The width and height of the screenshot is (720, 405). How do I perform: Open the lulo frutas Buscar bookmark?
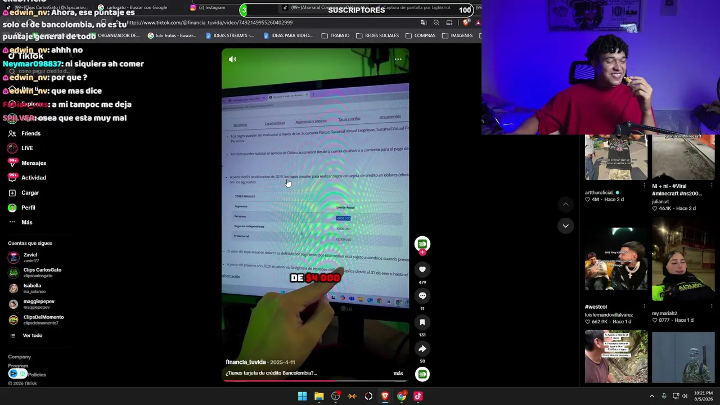pos(172,35)
